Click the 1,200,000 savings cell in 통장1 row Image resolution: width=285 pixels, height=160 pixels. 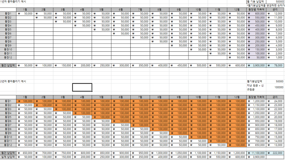tap(256, 101)
